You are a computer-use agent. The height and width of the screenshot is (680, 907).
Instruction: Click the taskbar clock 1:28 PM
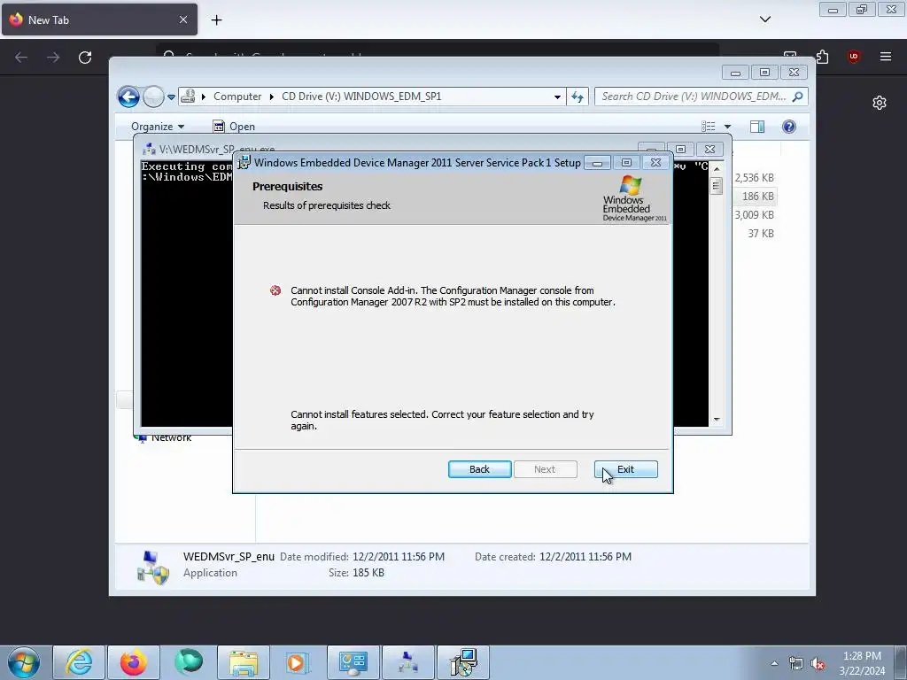[862, 656]
